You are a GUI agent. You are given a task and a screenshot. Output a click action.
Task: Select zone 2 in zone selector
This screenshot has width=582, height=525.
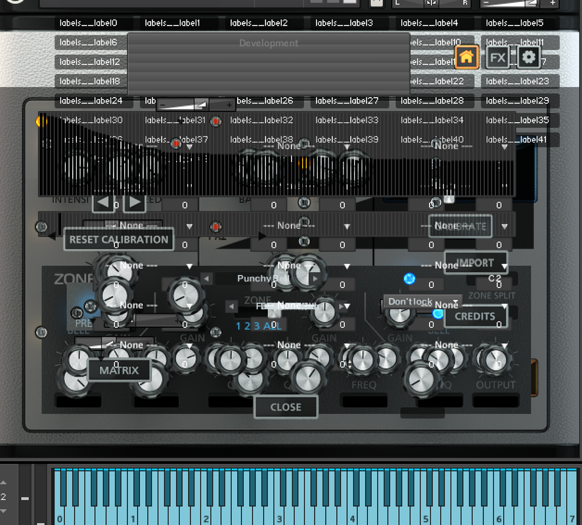247,326
